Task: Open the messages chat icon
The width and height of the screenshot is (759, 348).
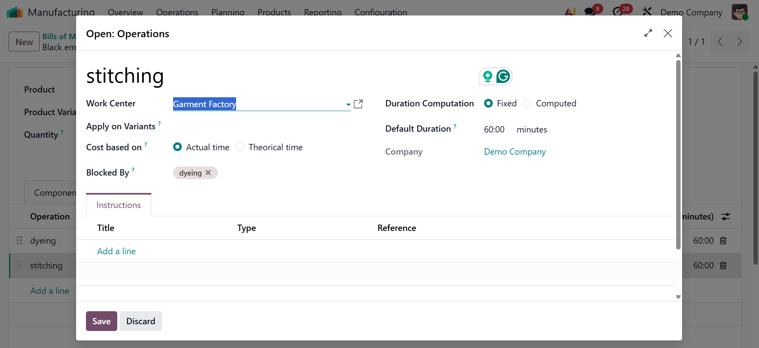Action: point(590,12)
